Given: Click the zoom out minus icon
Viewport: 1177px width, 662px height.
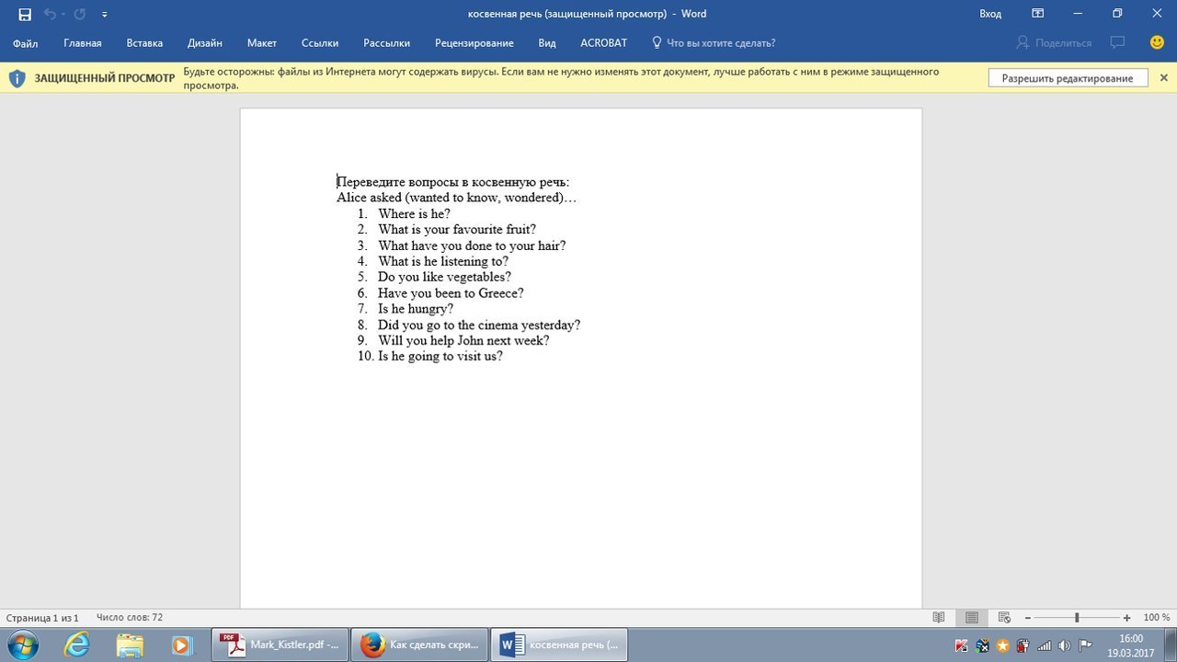Looking at the screenshot, I should coord(1028,618).
